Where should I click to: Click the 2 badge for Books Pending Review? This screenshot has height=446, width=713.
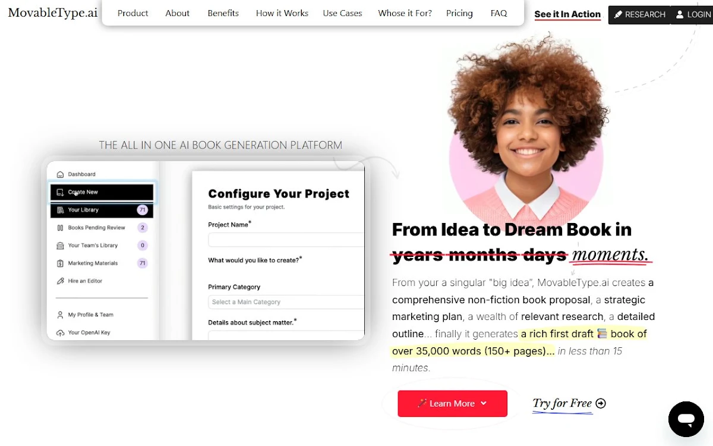point(142,228)
